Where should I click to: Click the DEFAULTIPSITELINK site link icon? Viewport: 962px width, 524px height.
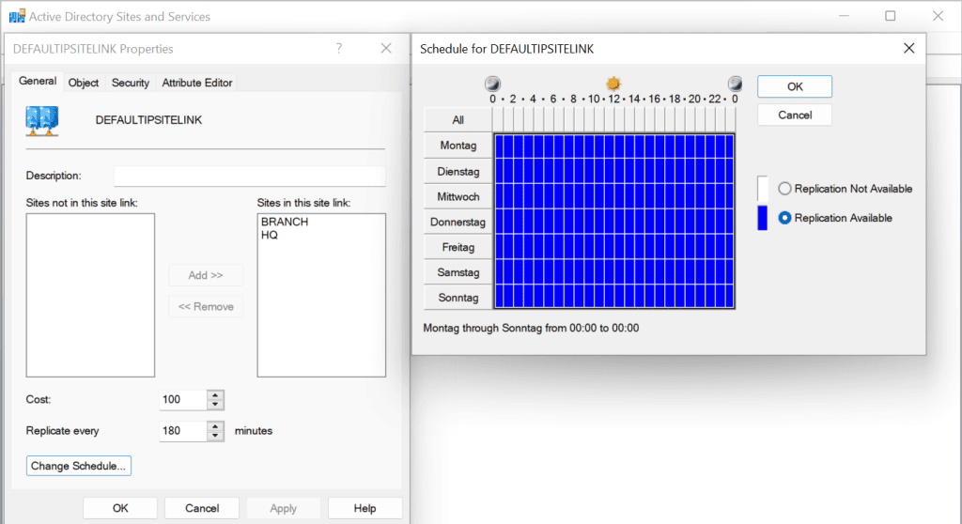coord(43,122)
